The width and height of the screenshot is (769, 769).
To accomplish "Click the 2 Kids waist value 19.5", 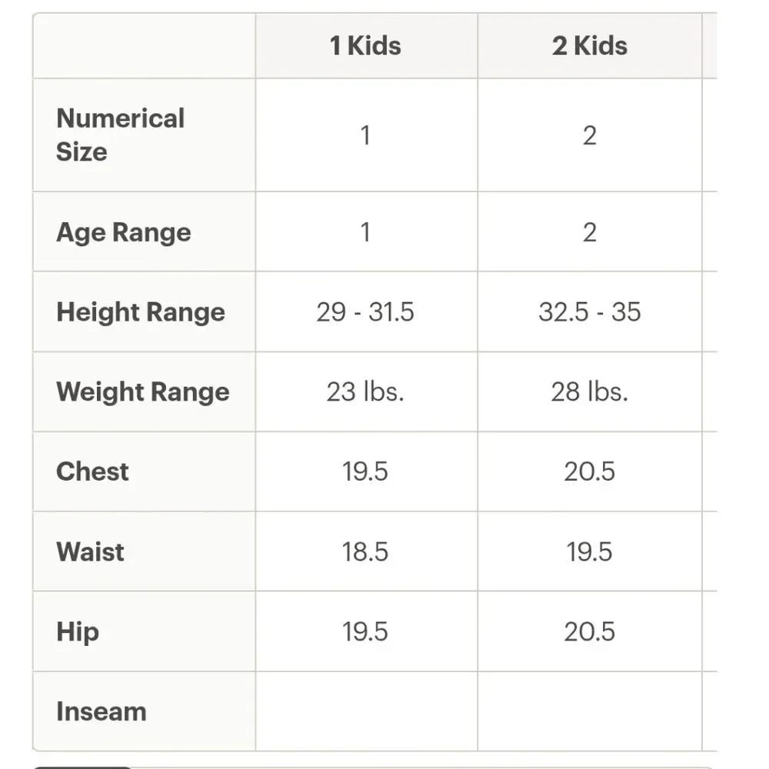I will pos(590,551).
